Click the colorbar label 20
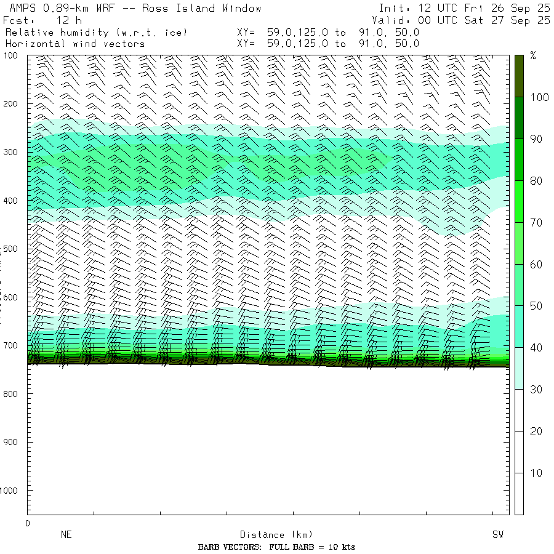Viewport: 554px width, 554px height. pyautogui.click(x=536, y=432)
